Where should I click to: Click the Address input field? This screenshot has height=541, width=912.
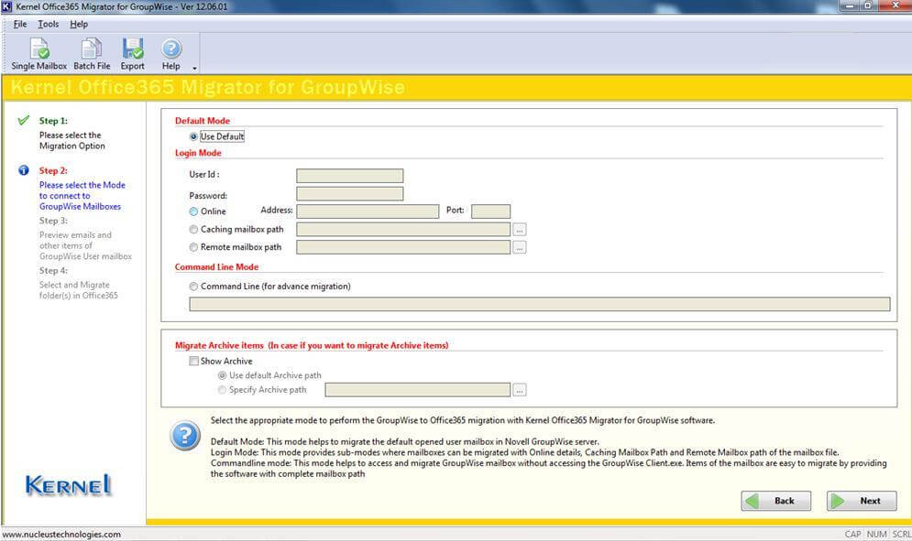368,211
